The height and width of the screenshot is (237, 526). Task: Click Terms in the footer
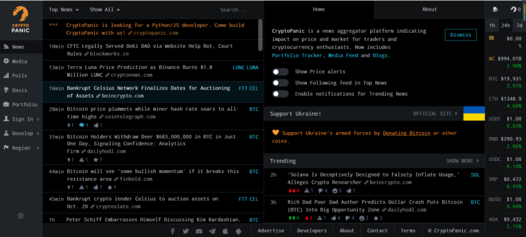pyautogui.click(x=408, y=231)
